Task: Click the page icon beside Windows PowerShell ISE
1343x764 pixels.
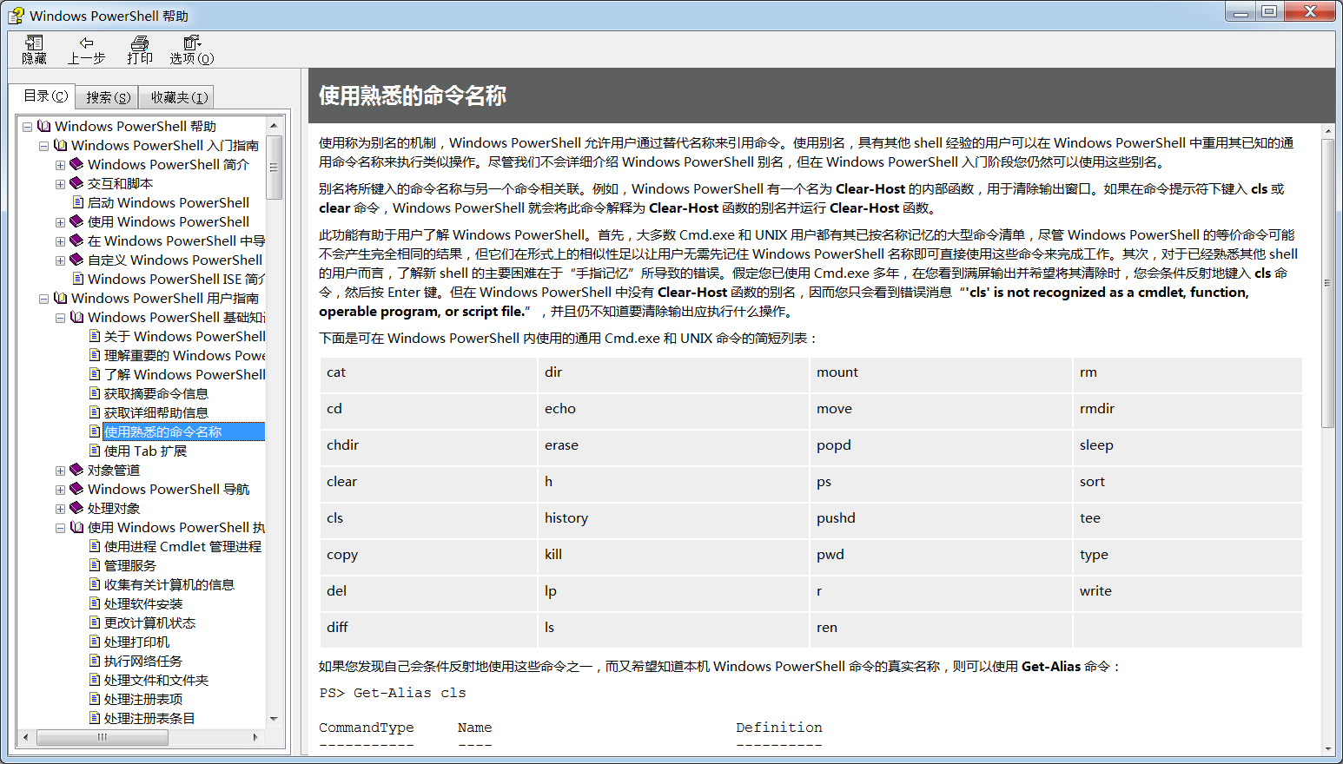Action: pos(78,279)
